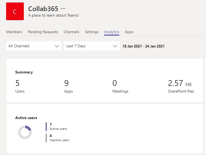This screenshot has width=206, height=155.
Task: Click the red Collab365 team avatar
Action: pyautogui.click(x=15, y=11)
